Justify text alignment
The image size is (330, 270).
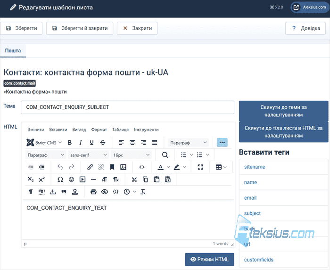155,143
